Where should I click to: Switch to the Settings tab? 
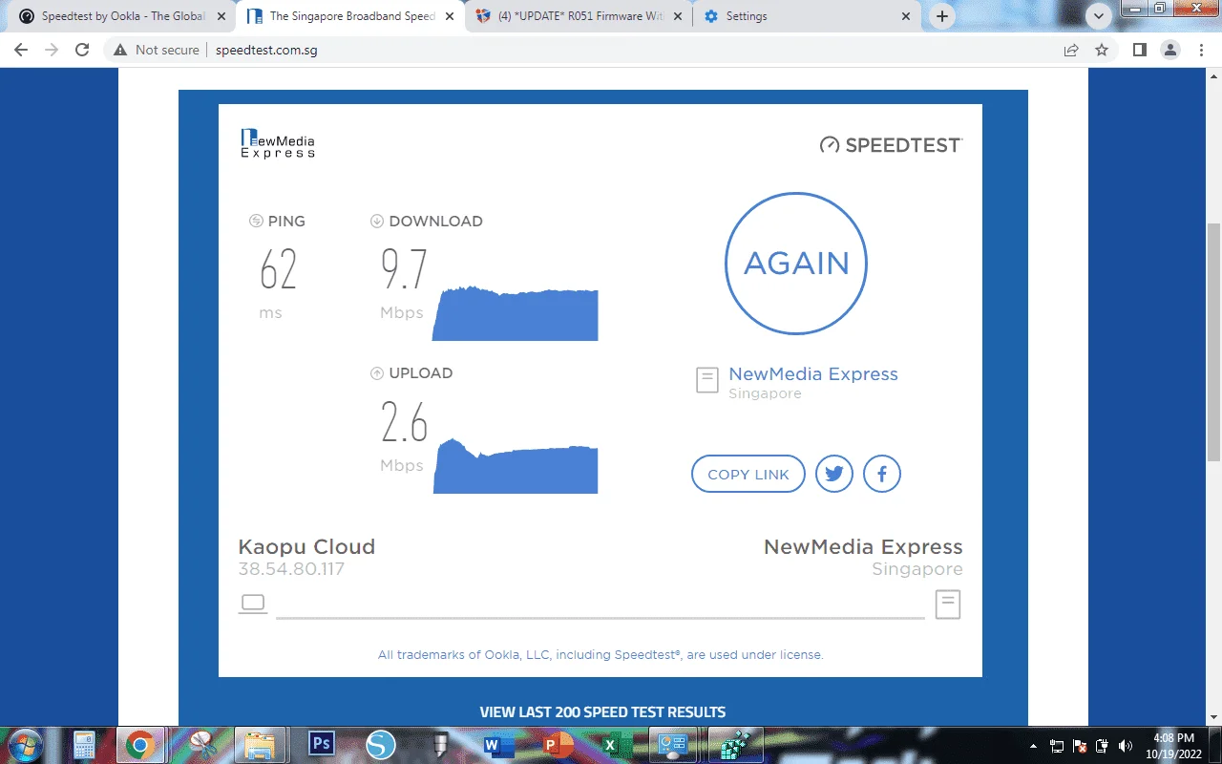(808, 16)
